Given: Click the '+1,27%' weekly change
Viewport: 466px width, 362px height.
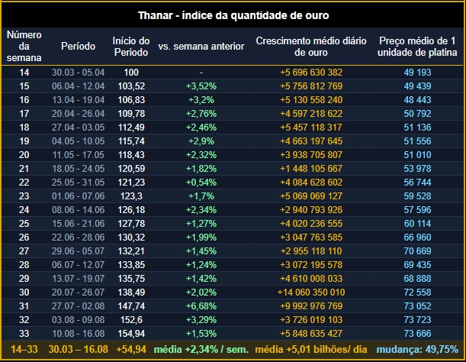Looking at the screenshot, I should tap(201, 224).
